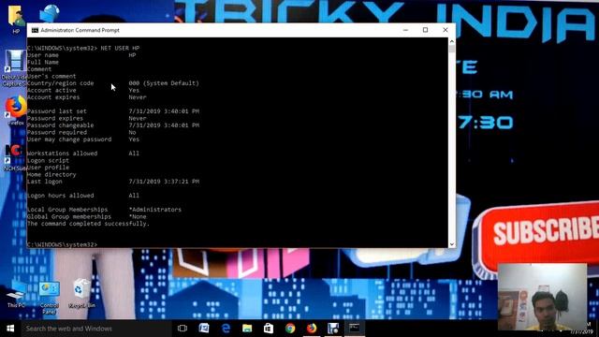Click the '*Administrators' group membership text
Viewport: 599px width, 337px height.
155,210
